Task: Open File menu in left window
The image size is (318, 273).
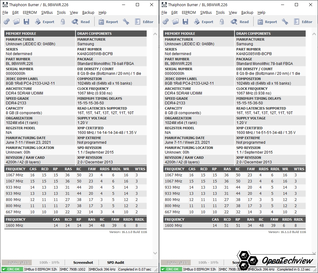Action: pyautogui.click(x=5, y=12)
